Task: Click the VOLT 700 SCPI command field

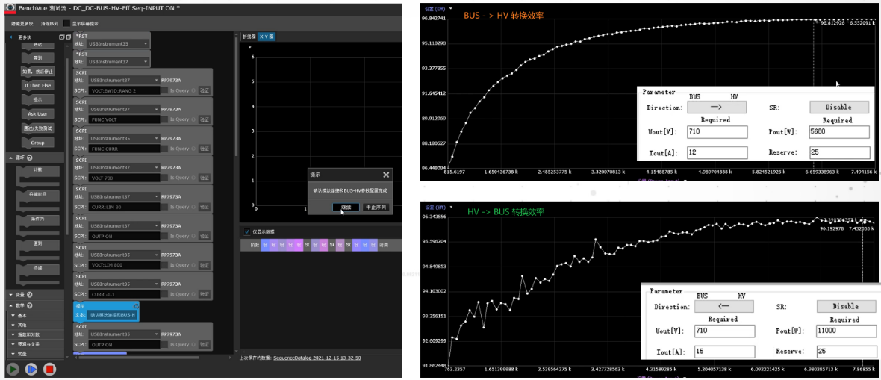Action: click(x=124, y=178)
